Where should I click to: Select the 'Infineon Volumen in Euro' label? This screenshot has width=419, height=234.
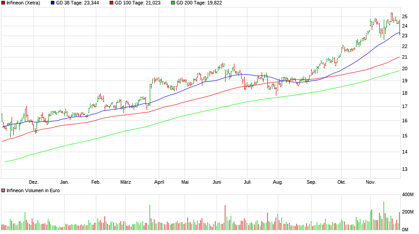pos(33,190)
